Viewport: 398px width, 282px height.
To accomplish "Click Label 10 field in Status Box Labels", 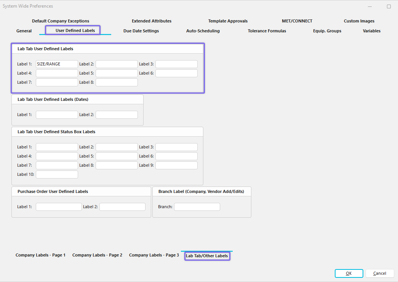I will pyautogui.click(x=57, y=175).
